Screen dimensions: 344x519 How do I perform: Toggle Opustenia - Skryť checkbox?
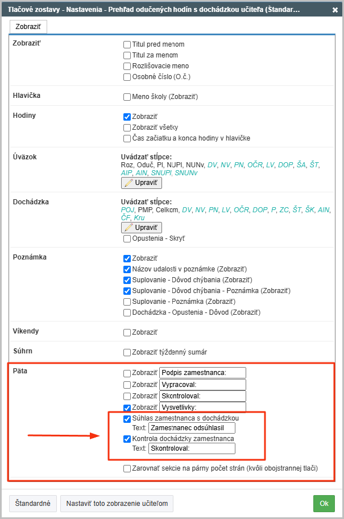tap(127, 238)
